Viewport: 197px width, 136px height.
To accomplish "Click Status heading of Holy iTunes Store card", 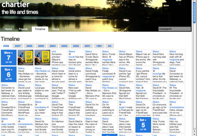I will 156,119.
